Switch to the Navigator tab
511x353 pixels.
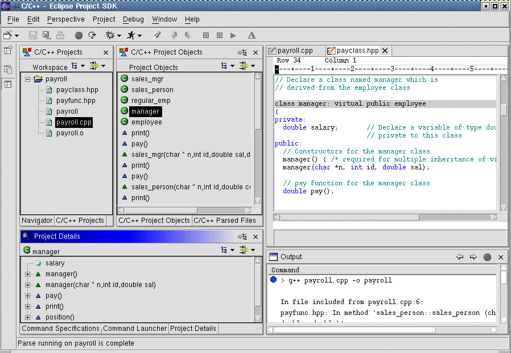[x=37, y=221]
